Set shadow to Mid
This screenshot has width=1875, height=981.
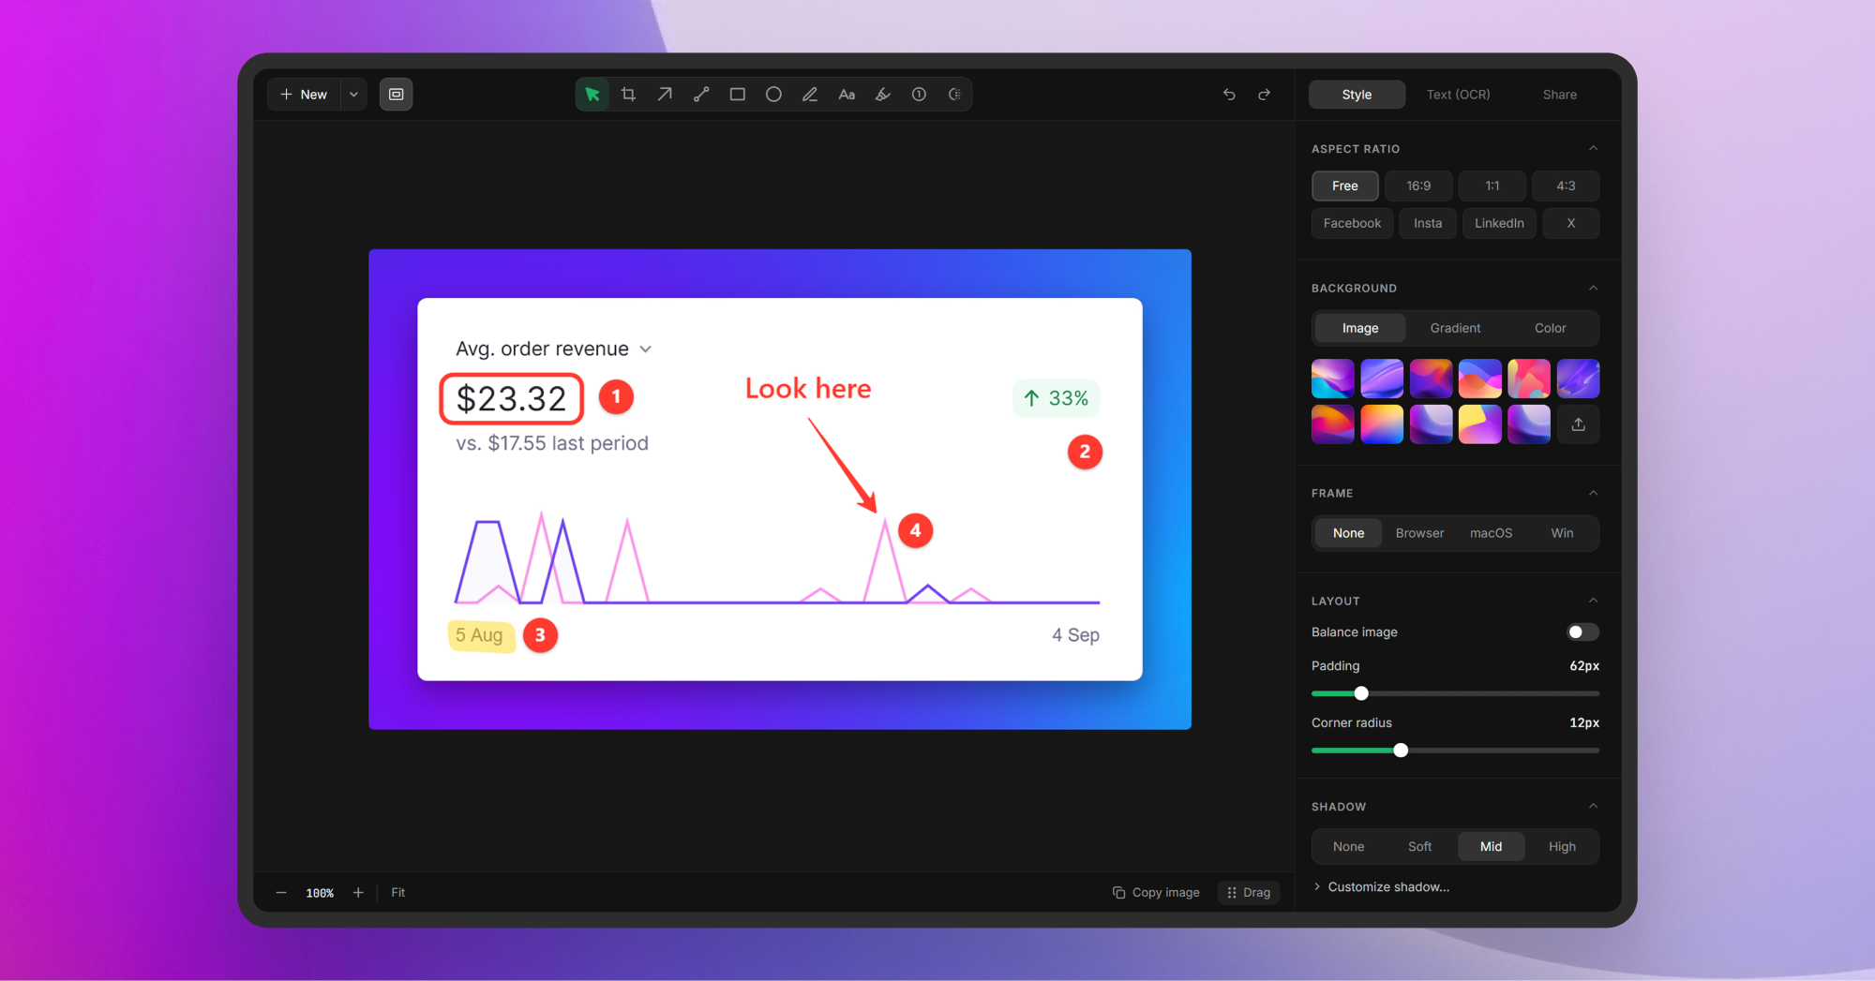coord(1491,847)
